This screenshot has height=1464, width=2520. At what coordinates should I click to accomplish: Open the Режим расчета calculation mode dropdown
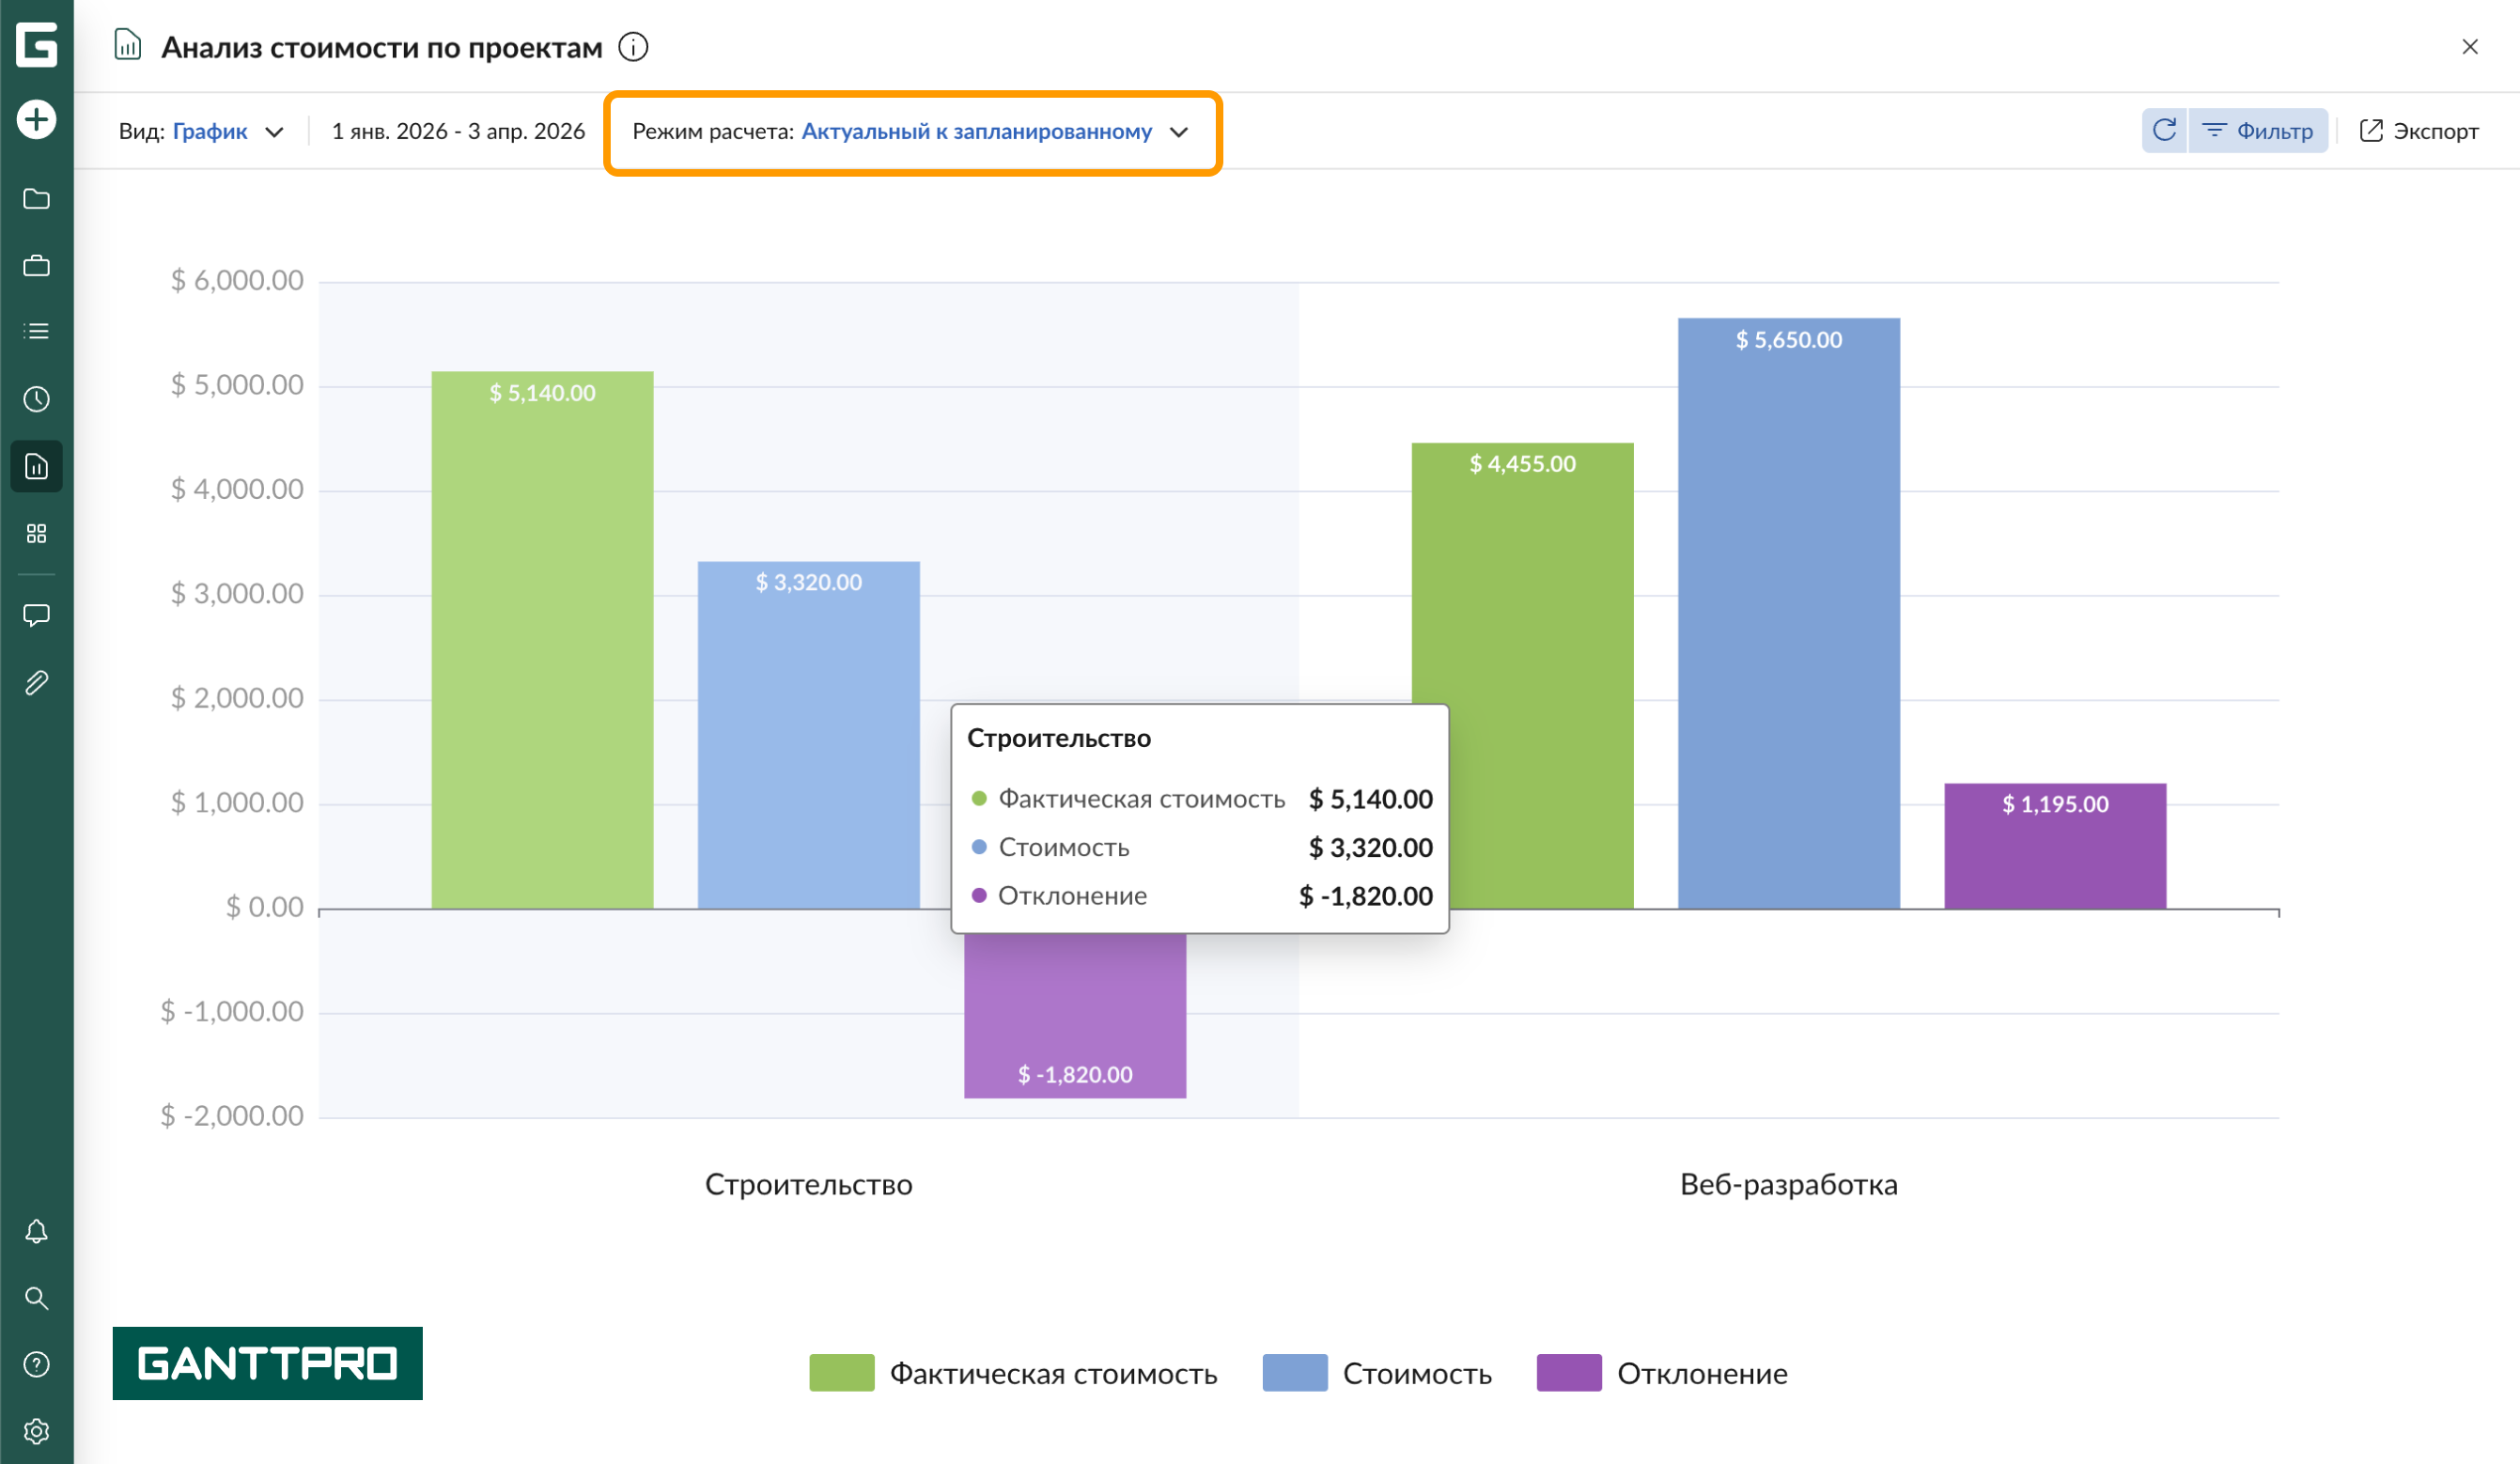point(911,132)
